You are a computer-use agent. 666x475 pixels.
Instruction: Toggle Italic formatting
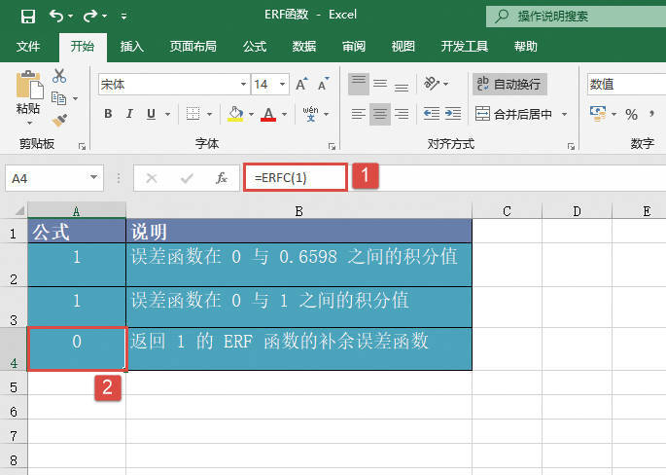pyautogui.click(x=130, y=114)
